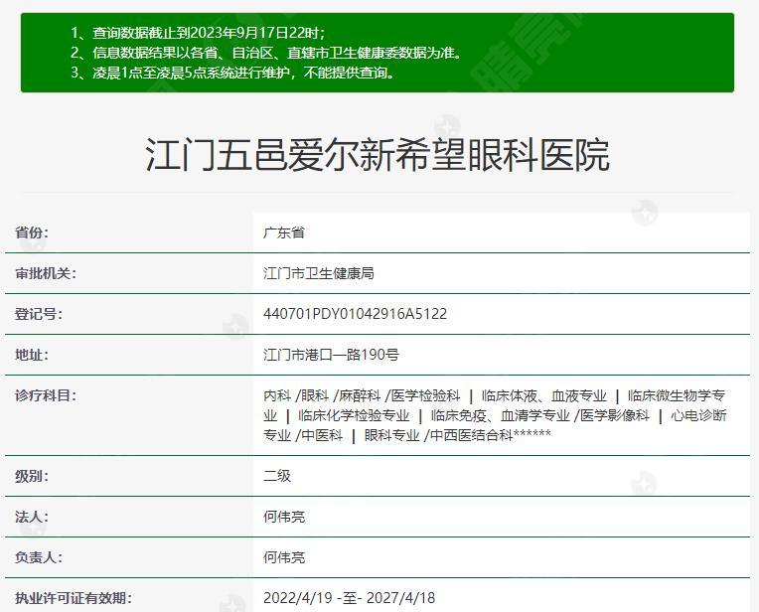Click the hospital title 江门五邑爱尔新希望眼科医院
Image resolution: width=759 pixels, height=612 pixels.
[378, 155]
